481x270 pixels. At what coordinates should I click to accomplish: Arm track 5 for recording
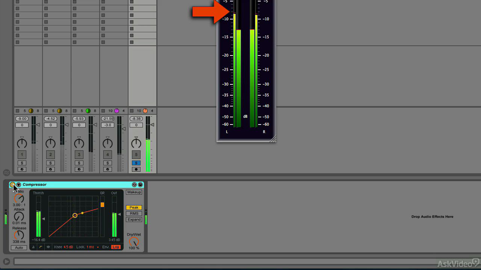tap(136, 169)
